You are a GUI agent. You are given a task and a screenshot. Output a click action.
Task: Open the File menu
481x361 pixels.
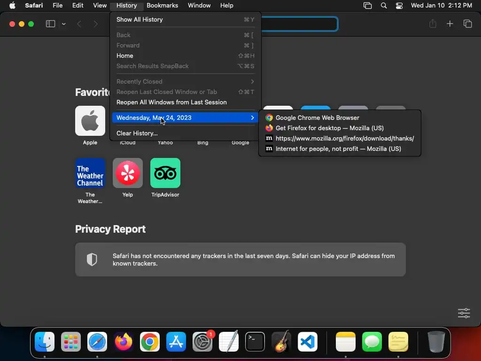point(58,6)
